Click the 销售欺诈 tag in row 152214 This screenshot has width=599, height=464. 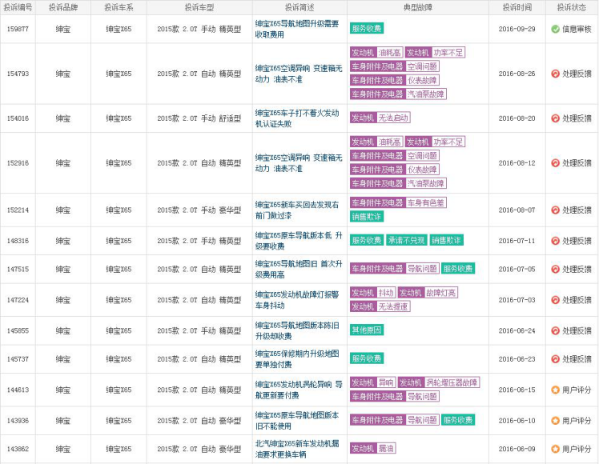366,216
